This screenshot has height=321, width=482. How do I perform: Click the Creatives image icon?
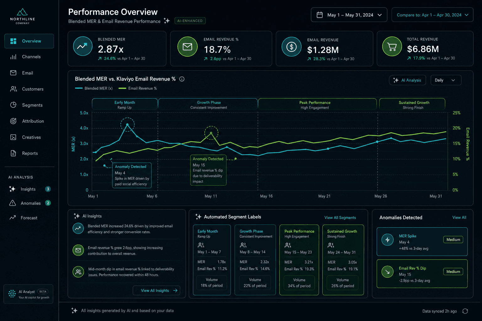pos(13,137)
